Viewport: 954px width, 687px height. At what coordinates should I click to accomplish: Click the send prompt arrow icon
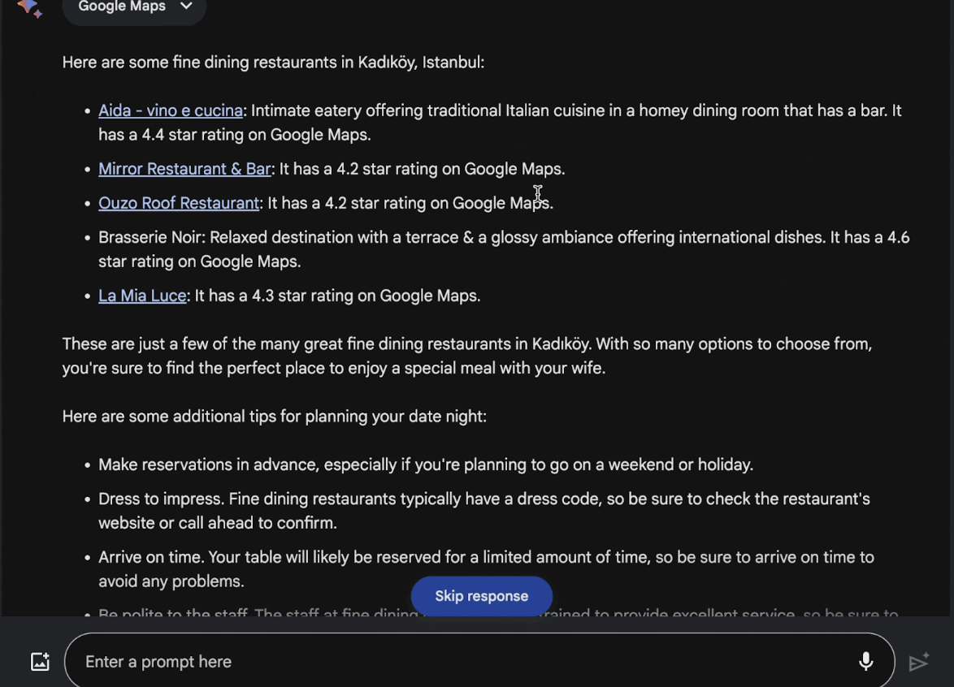[919, 661]
